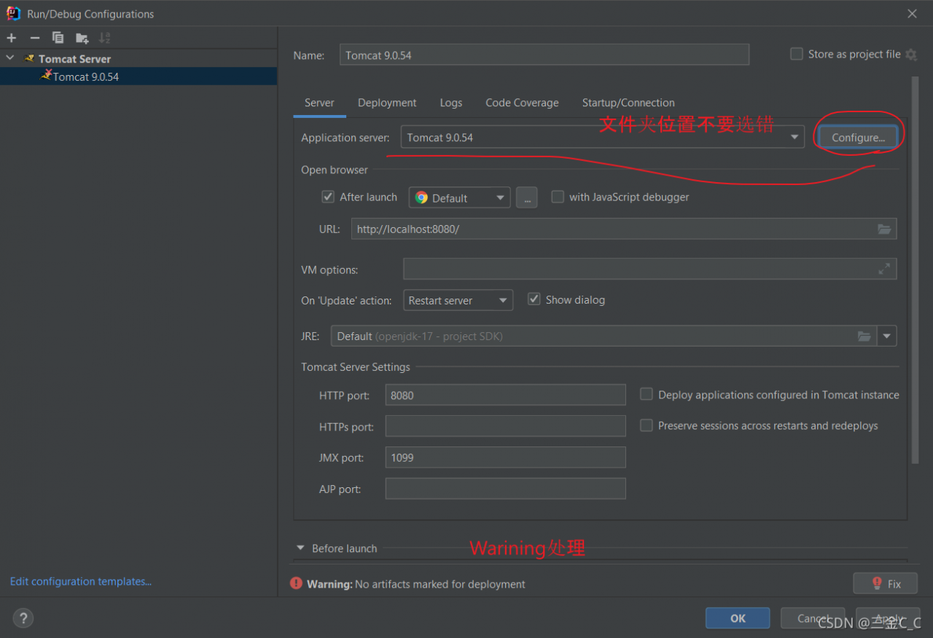The width and height of the screenshot is (933, 638).
Task: Click the expand icon in VM options field
Action: click(x=884, y=269)
